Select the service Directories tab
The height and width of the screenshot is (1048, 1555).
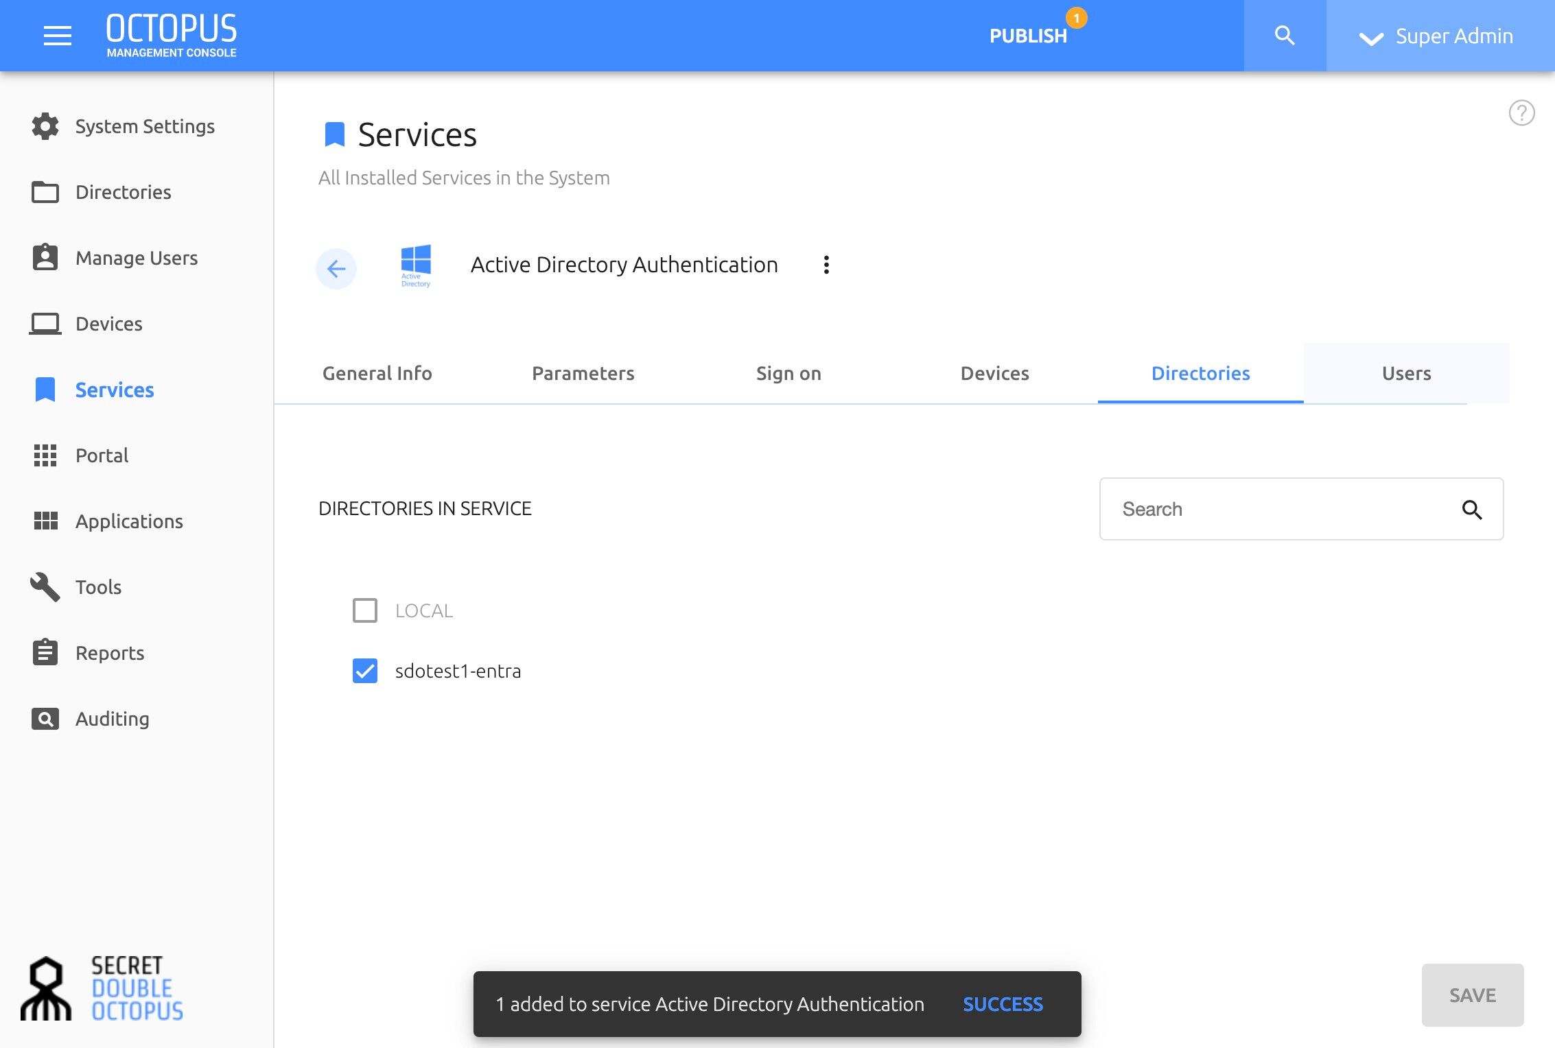tap(1201, 373)
